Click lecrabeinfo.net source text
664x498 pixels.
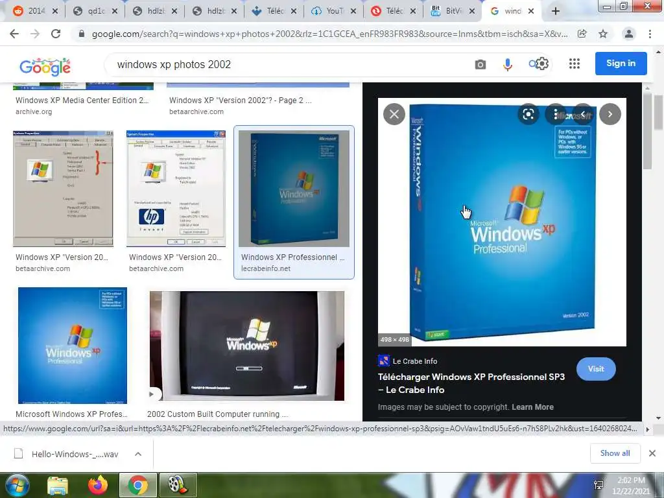tap(266, 268)
